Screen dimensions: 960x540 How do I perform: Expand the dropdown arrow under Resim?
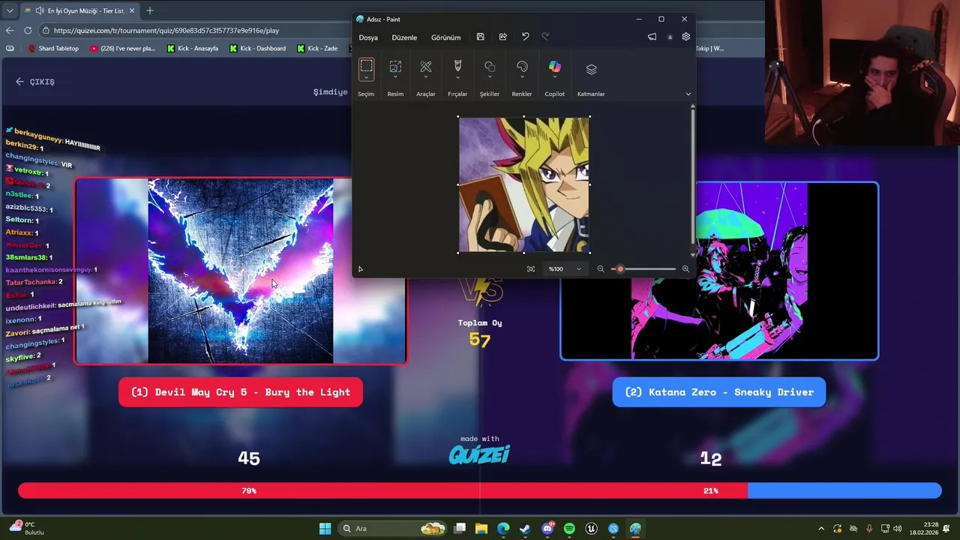click(x=395, y=78)
